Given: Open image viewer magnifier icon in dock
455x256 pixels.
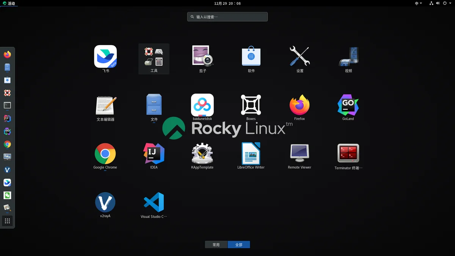Looking at the screenshot, I should point(7,208).
